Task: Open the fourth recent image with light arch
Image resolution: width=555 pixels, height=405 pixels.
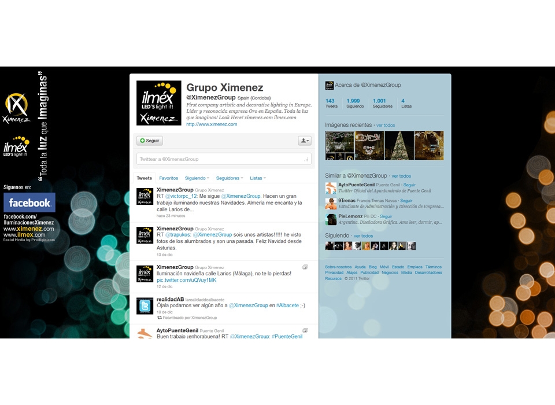Action: point(428,146)
